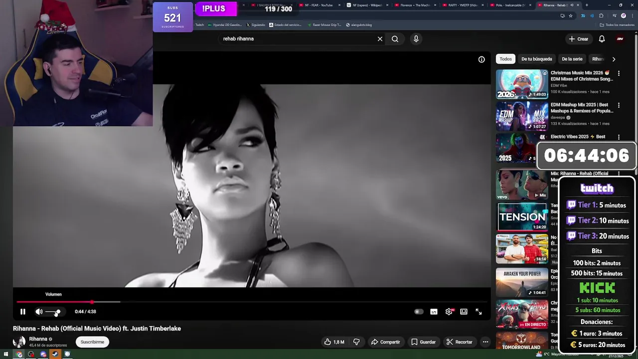Click the info card icon on video

click(481, 59)
